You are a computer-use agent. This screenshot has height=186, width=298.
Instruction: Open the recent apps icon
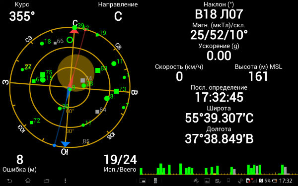click(46, 181)
